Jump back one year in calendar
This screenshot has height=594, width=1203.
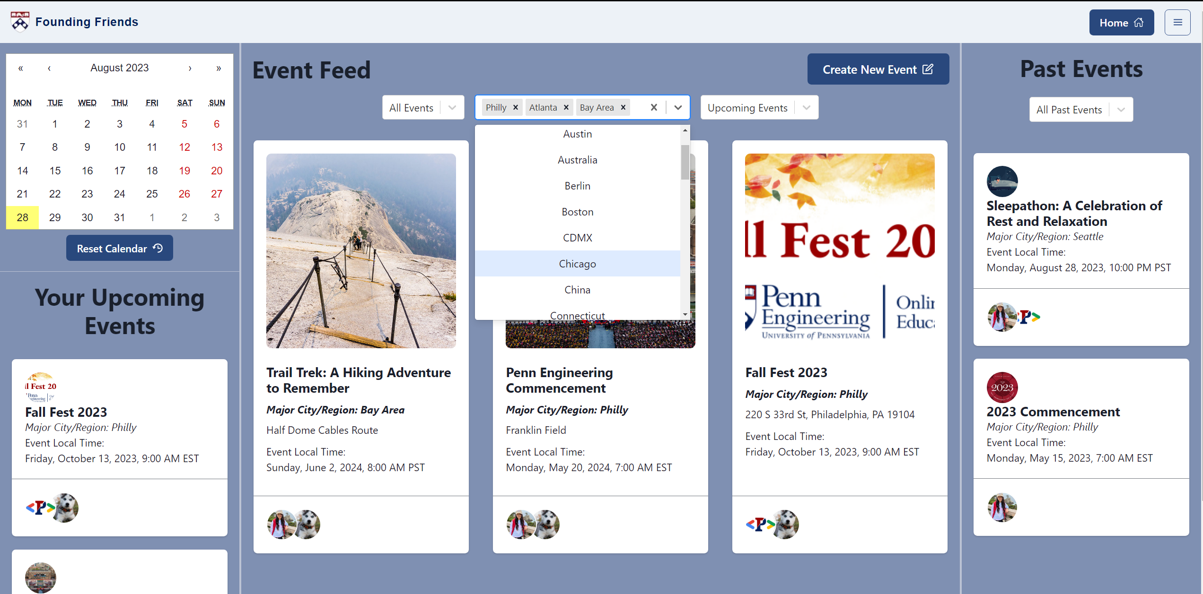(20, 68)
